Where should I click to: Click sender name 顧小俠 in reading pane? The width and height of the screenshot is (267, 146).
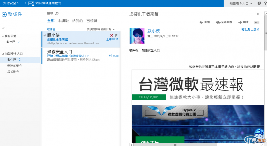click(x=154, y=31)
